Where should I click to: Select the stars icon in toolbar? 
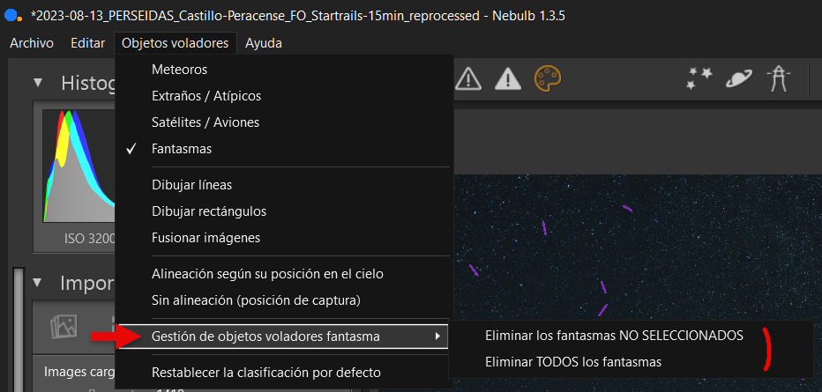tap(699, 79)
